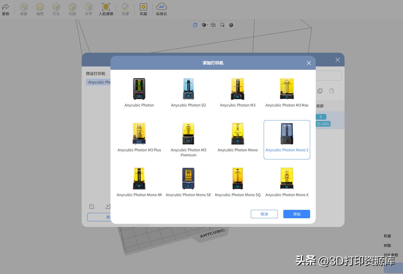
Task: Select the Anycubic Photon M3 printer thumbnail
Action: tap(237, 89)
